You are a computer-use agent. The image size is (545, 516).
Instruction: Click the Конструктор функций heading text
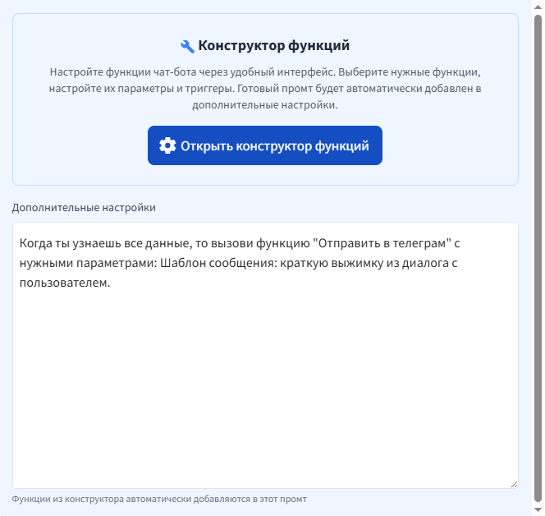[274, 46]
